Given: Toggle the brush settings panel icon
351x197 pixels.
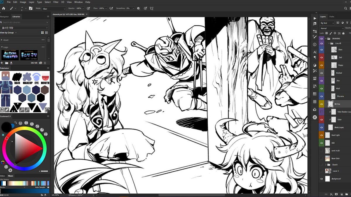Looking at the screenshot, I should click(30, 8).
